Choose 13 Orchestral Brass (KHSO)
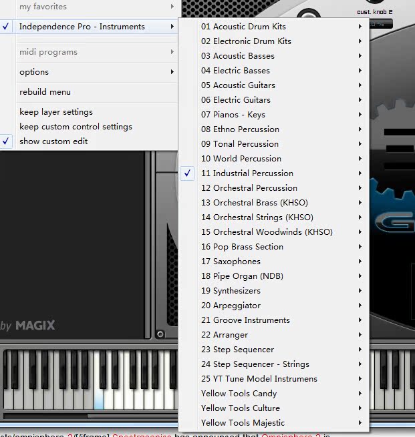415x437 pixels. click(x=274, y=203)
